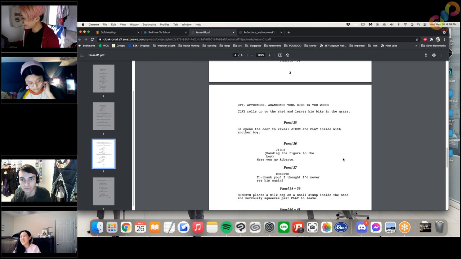The image size is (461, 259).
Task: Open Launchpad from the dock
Action: point(112,227)
